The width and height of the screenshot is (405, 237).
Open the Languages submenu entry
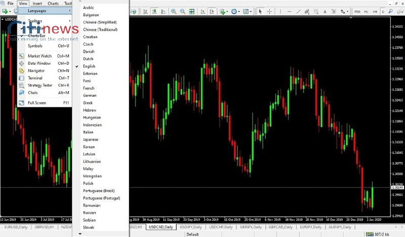[x=45, y=11]
